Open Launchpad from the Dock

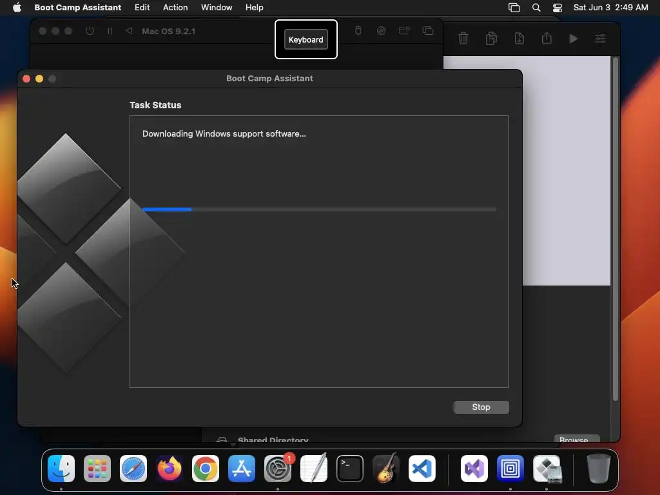(97, 469)
